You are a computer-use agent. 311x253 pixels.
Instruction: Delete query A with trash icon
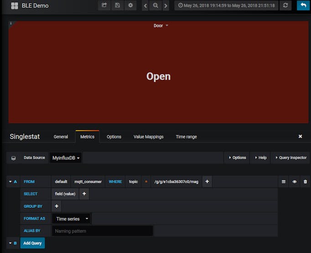(x=305, y=181)
